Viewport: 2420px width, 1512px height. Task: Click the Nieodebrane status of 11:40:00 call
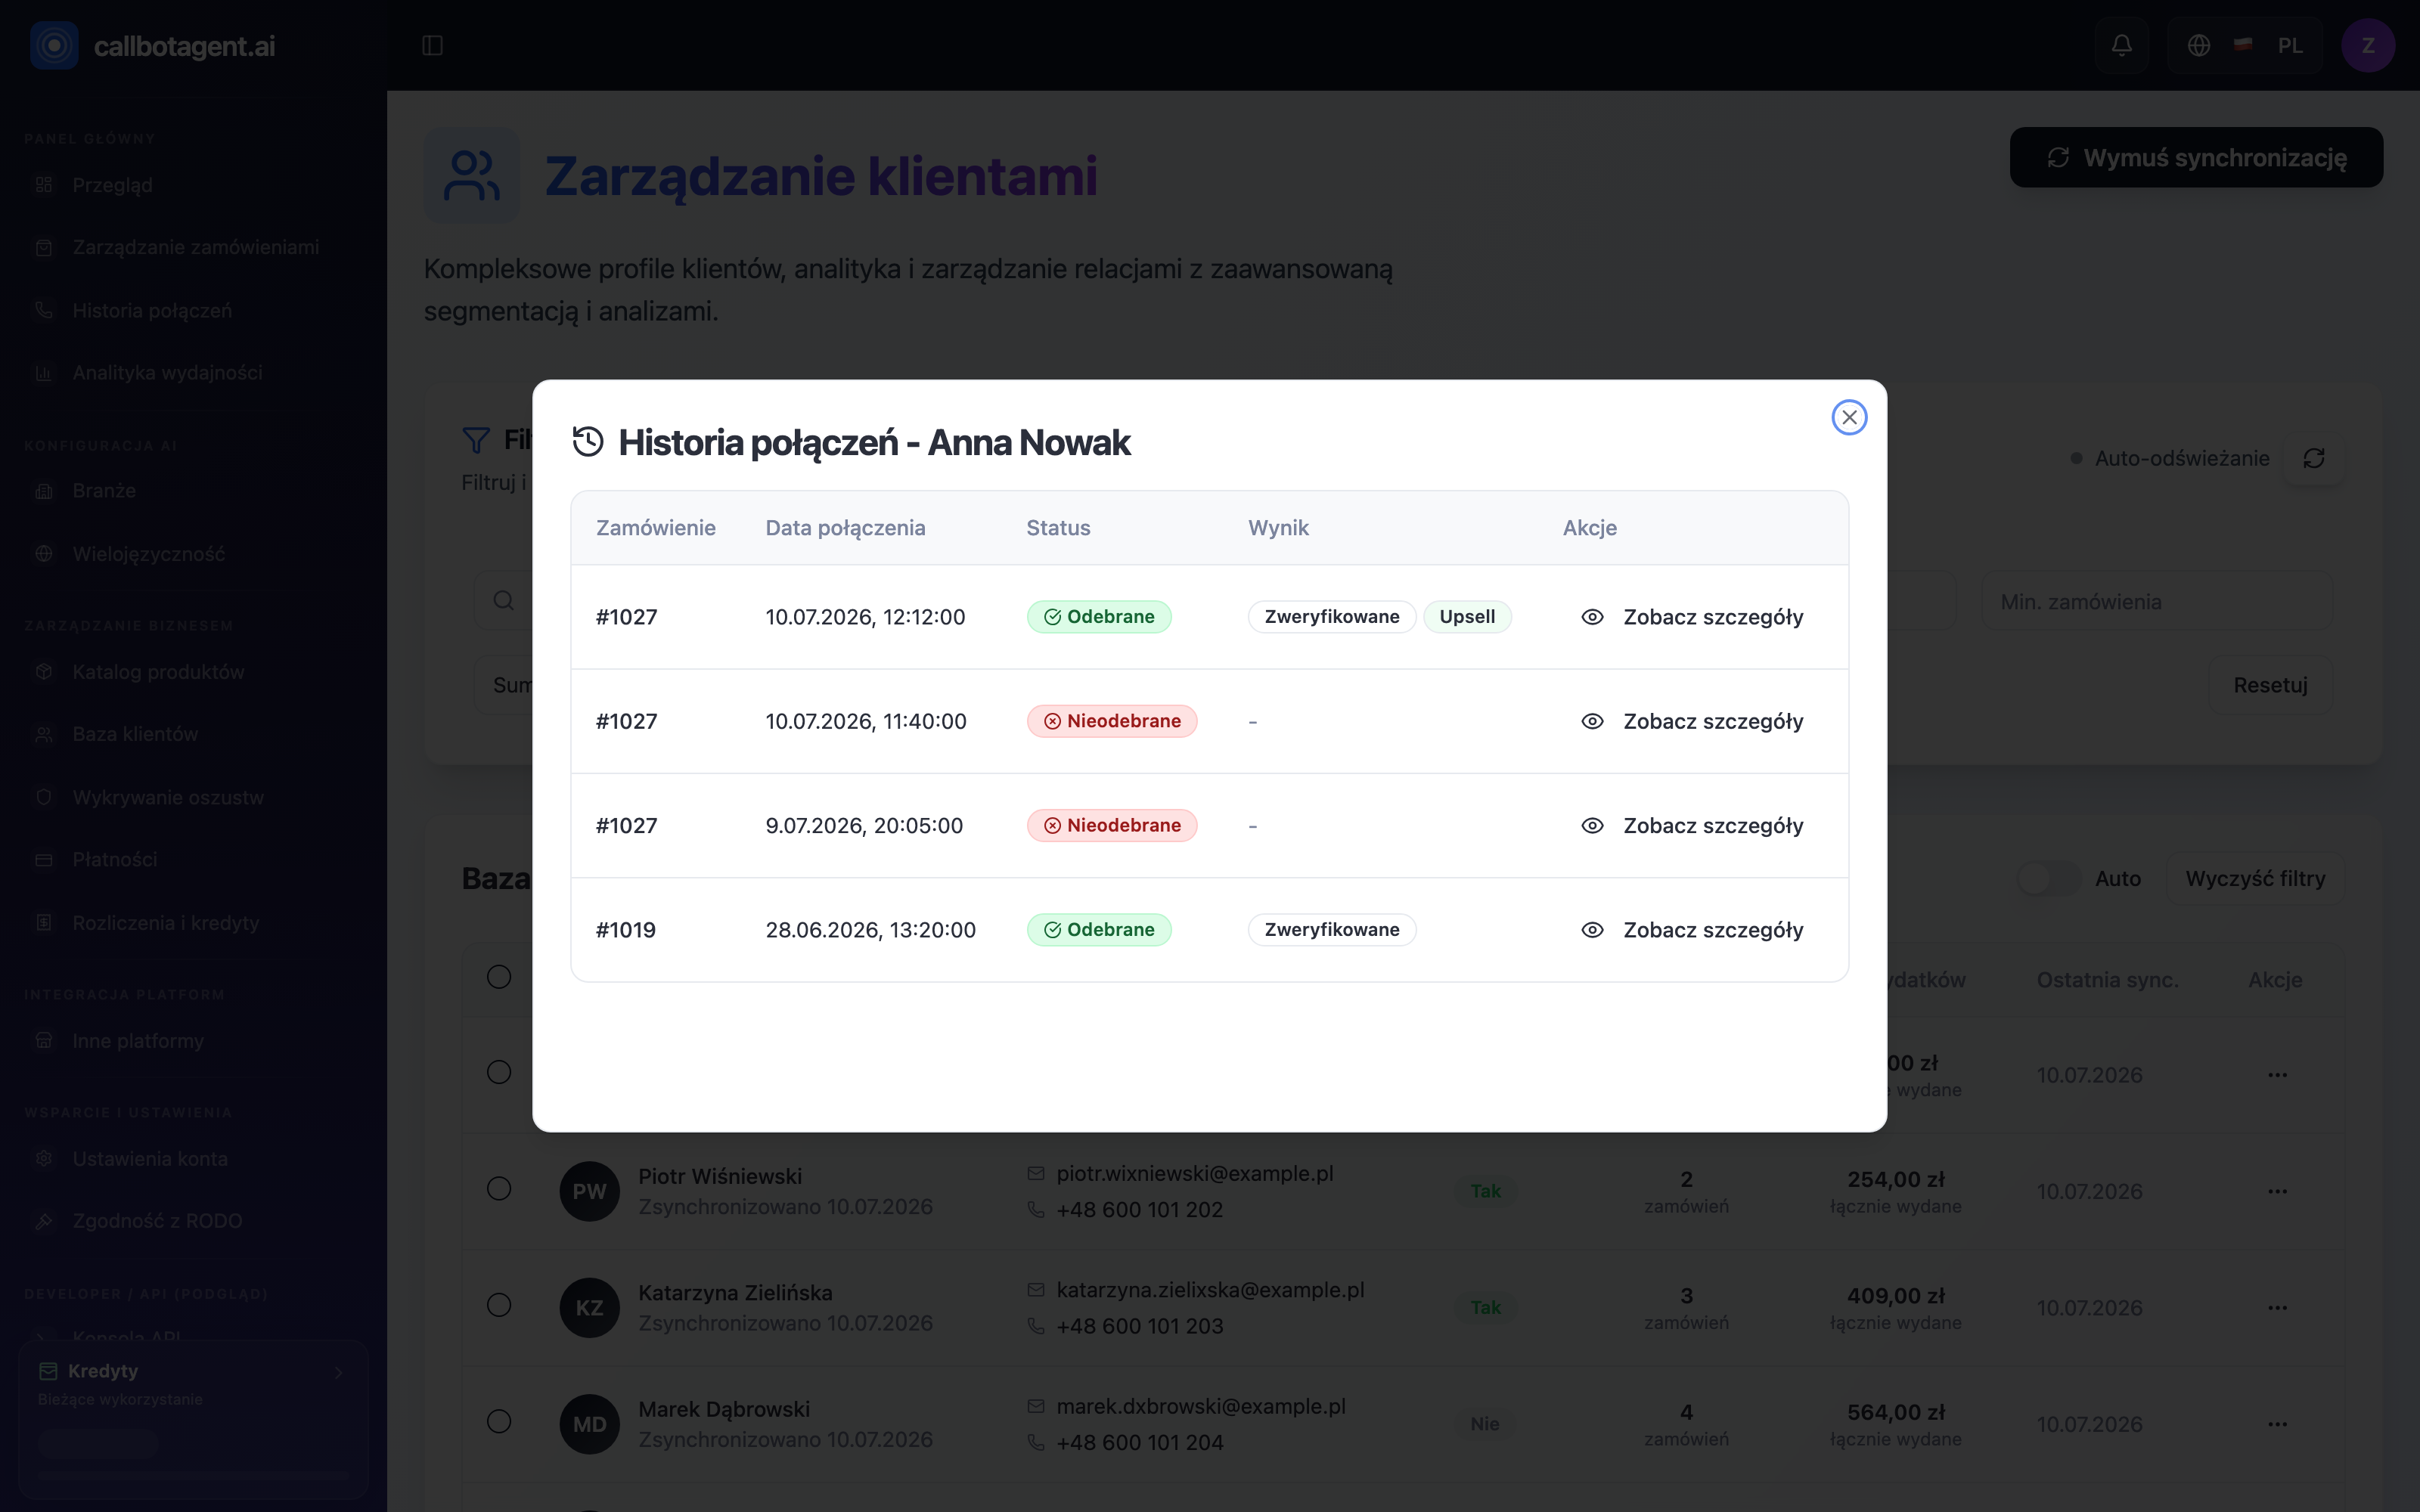point(1112,721)
